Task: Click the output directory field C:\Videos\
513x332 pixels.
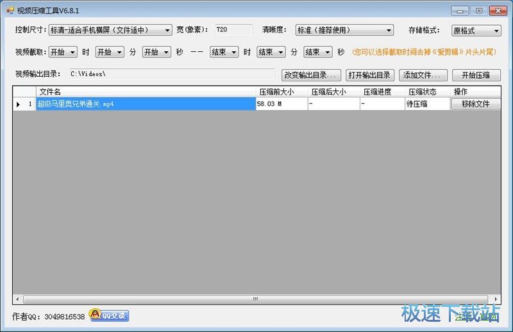Action: 172,74
